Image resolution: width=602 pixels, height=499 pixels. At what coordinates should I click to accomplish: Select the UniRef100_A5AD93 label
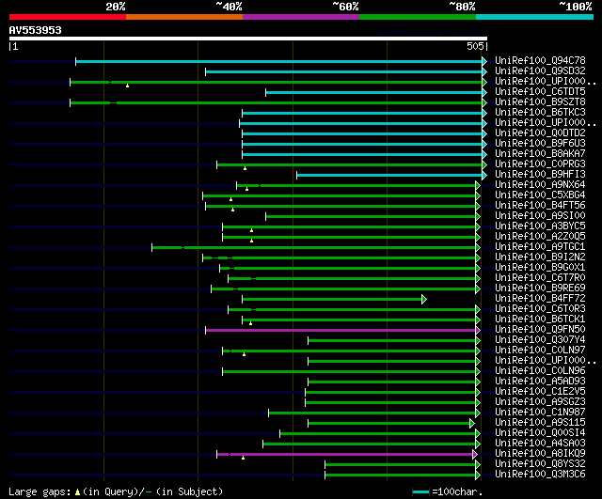[x=540, y=382]
